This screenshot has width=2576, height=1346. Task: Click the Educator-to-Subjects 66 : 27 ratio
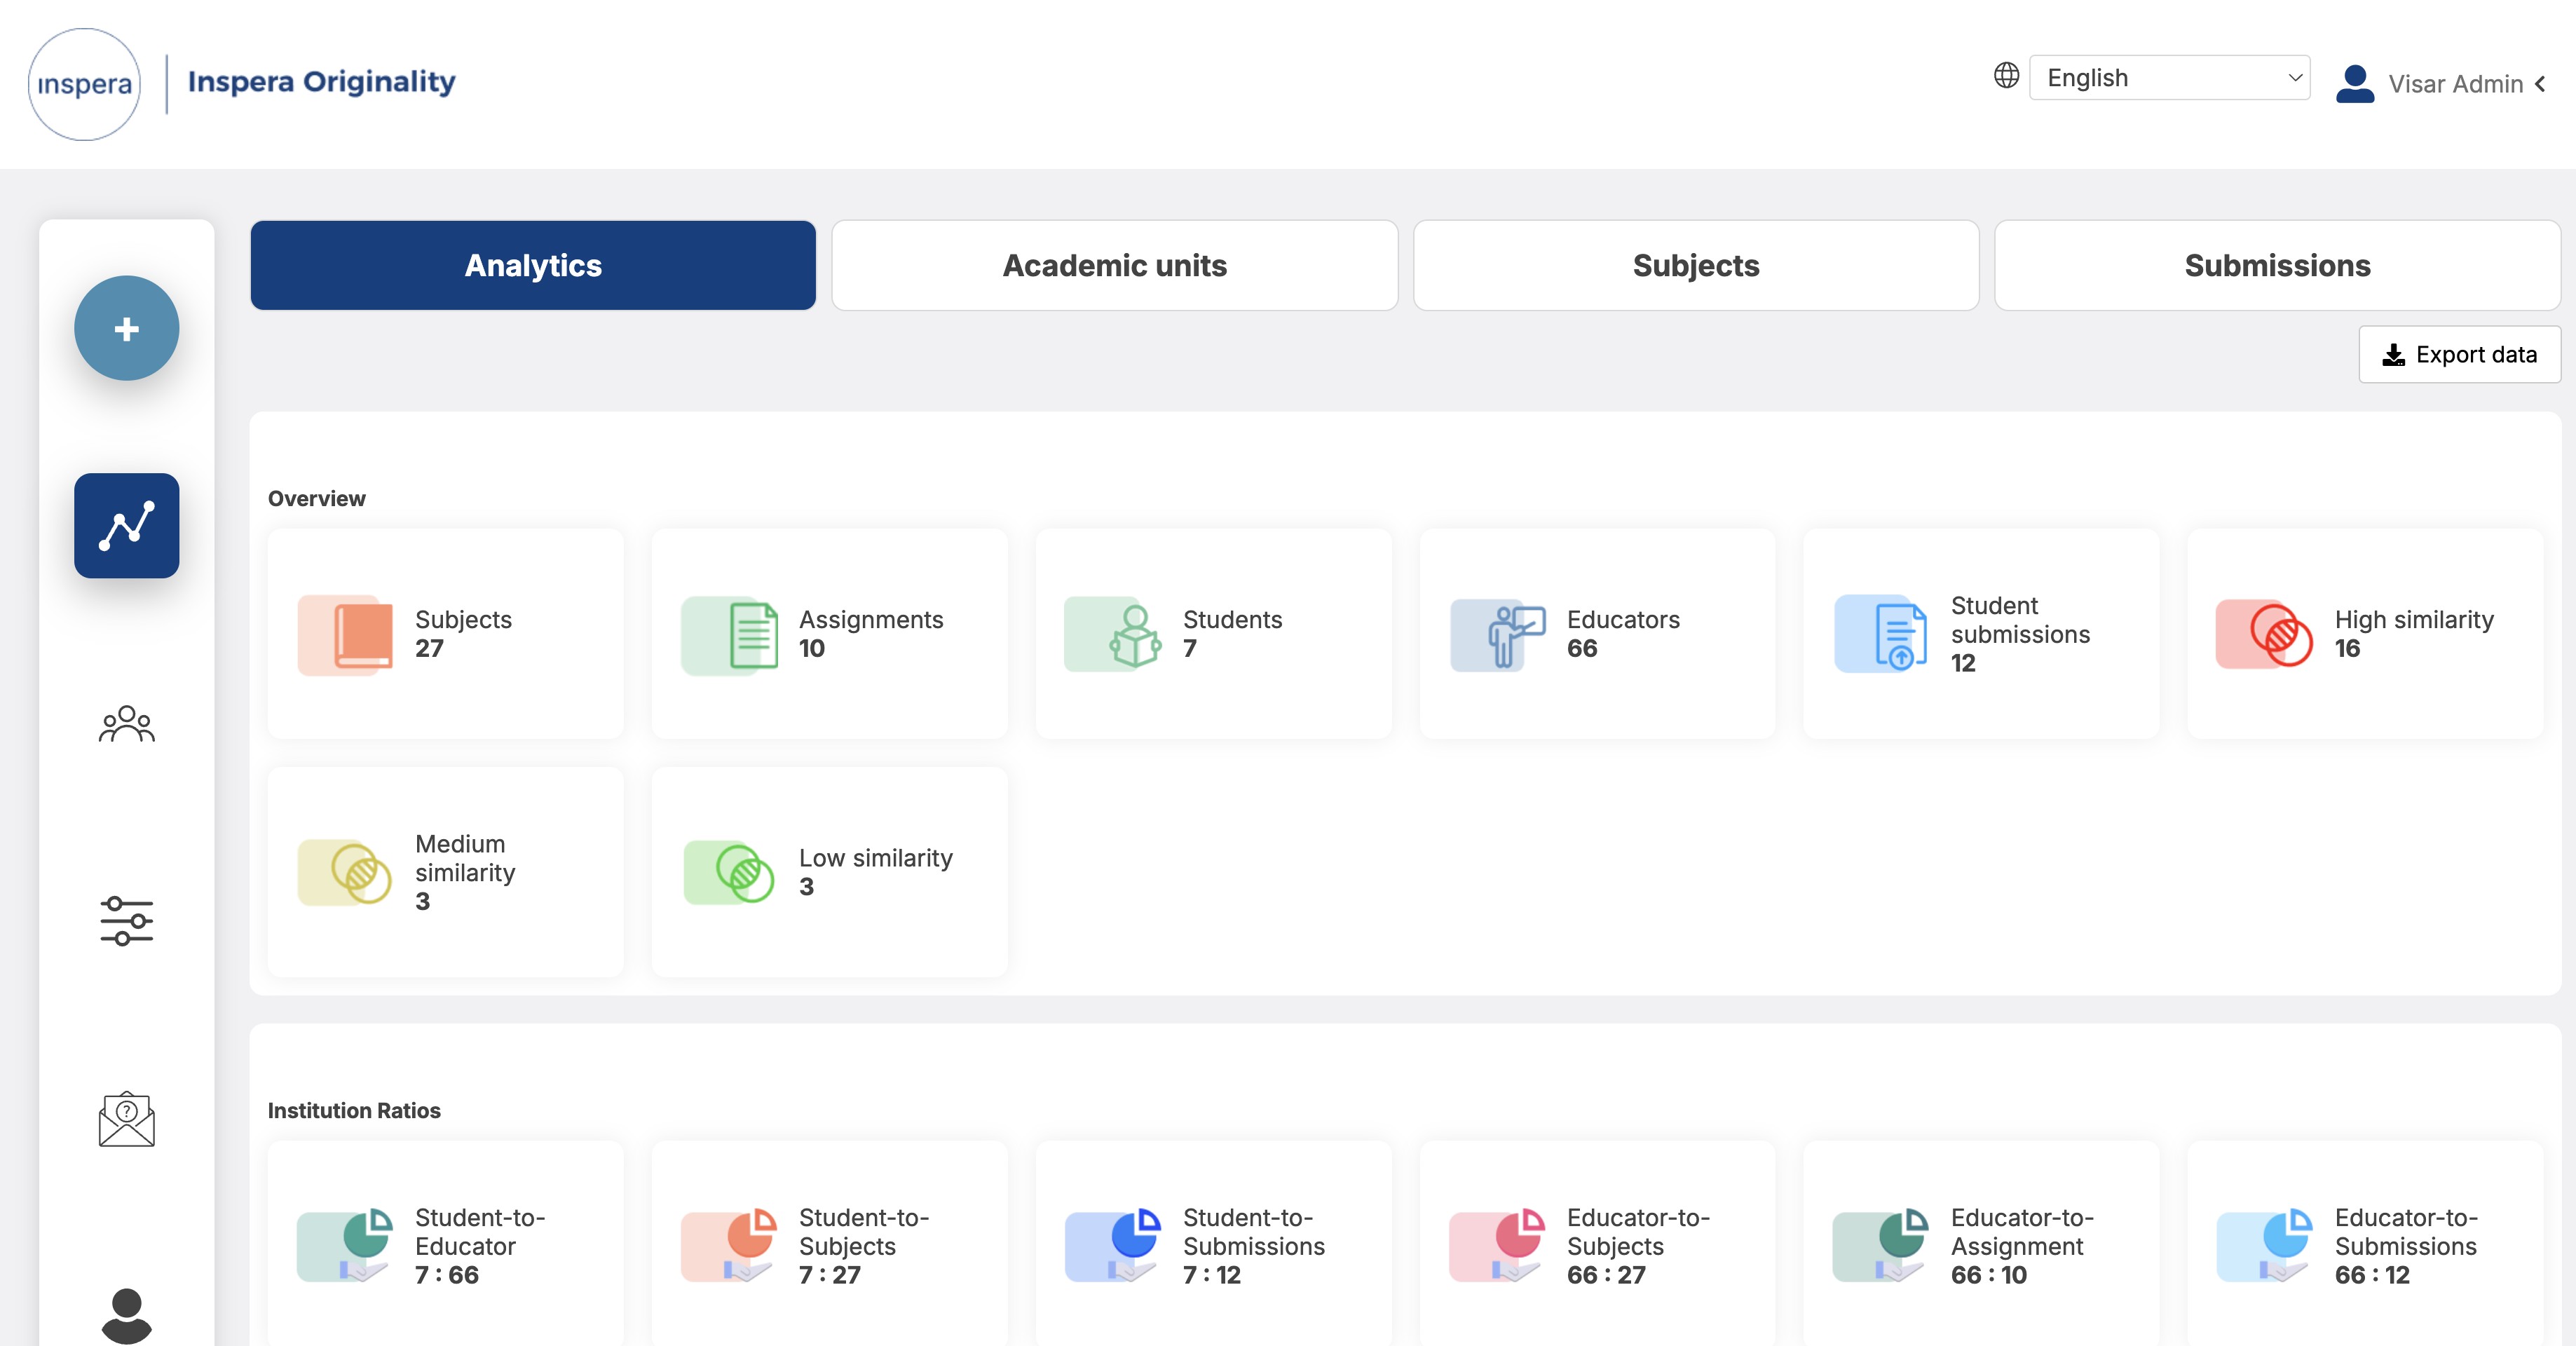pos(1606,1275)
